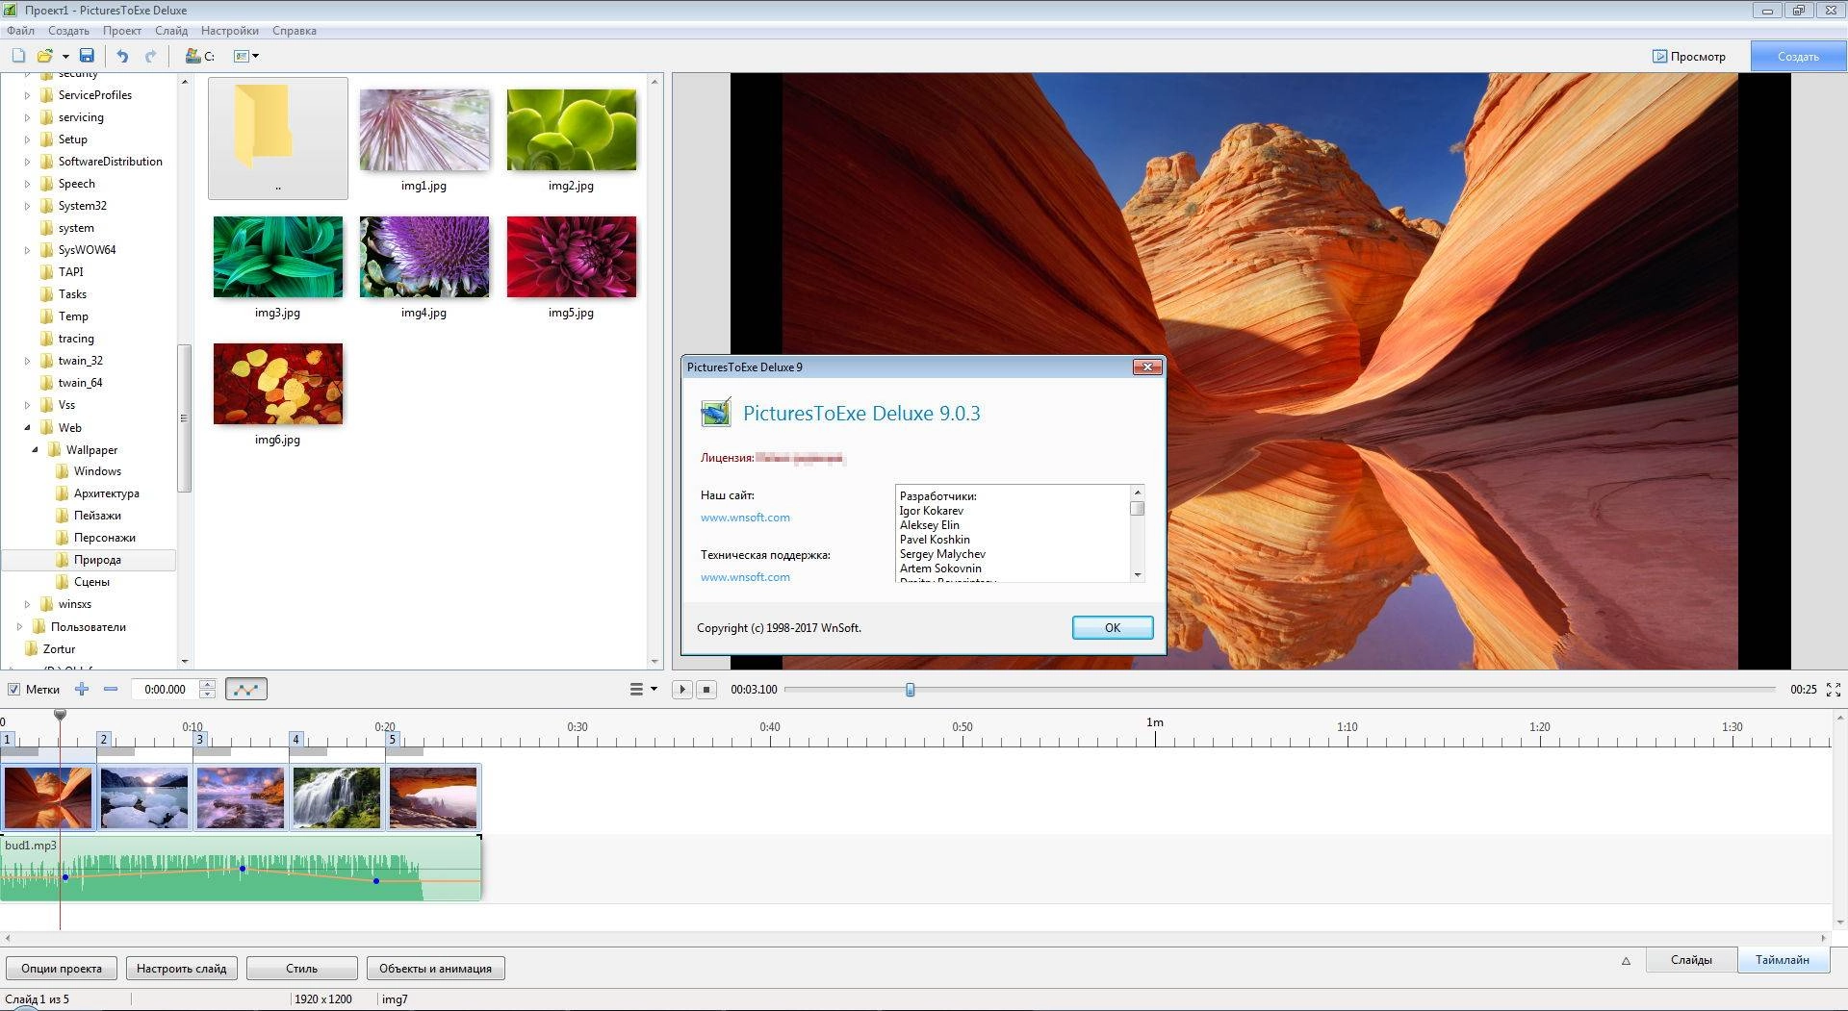Open the Проект menu
Image resolution: width=1848 pixels, height=1011 pixels.
click(x=122, y=31)
